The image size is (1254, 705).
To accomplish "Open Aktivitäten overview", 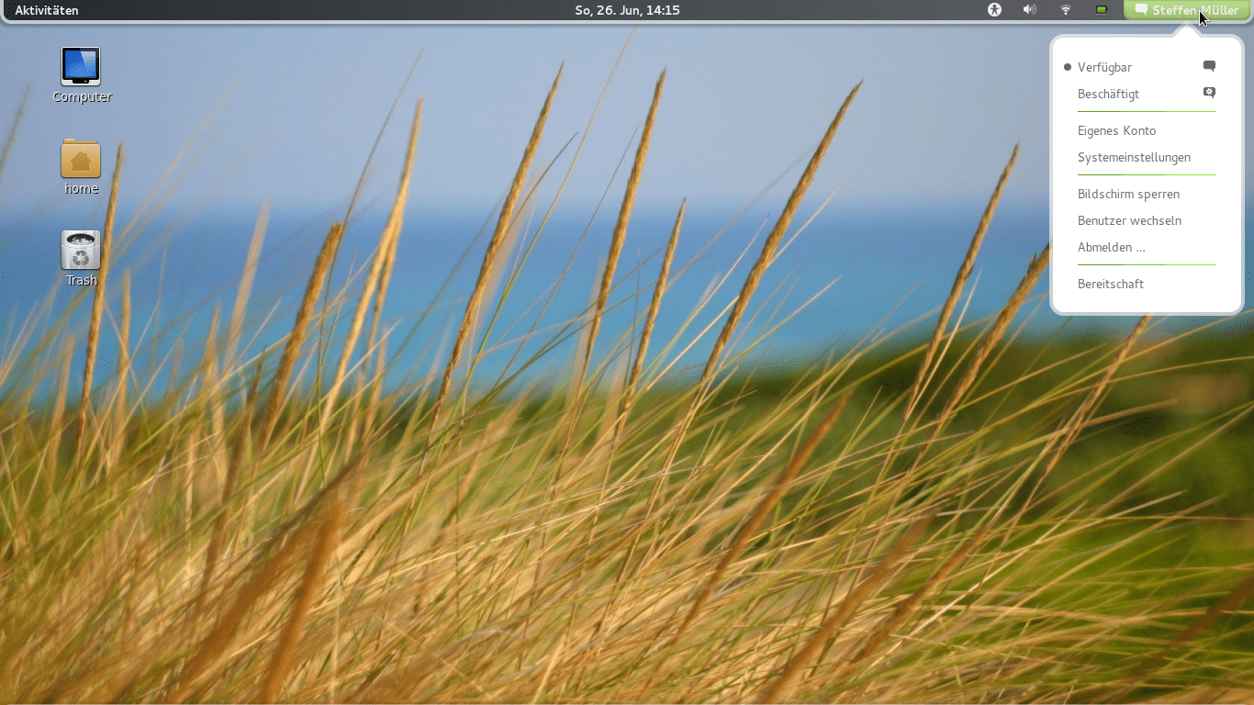I will coord(47,10).
